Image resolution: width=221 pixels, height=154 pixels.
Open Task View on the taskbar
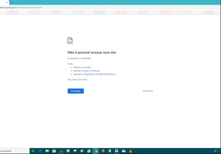[33, 151]
